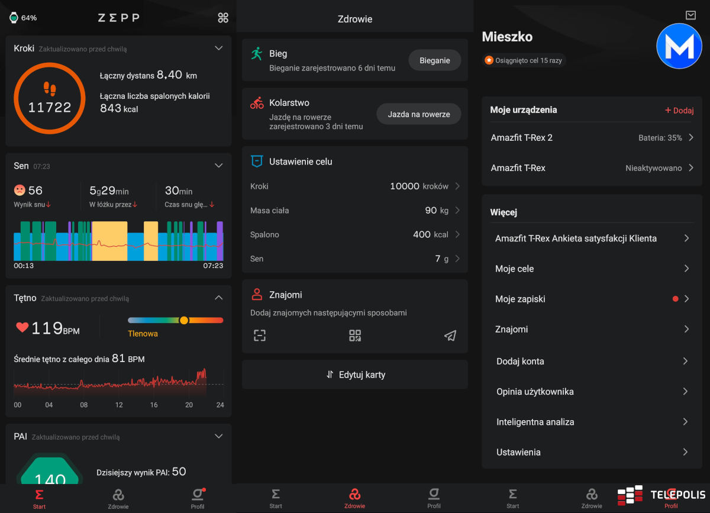The height and width of the screenshot is (513, 710).
Task: Click the heart rate zone color bar
Action: coord(175,320)
